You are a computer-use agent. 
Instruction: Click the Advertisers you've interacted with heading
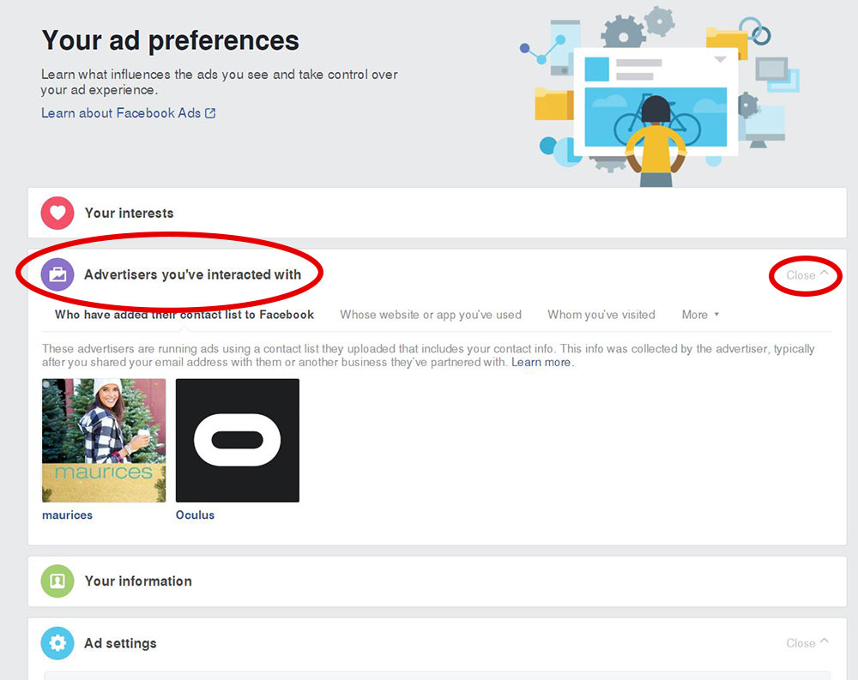(x=192, y=274)
